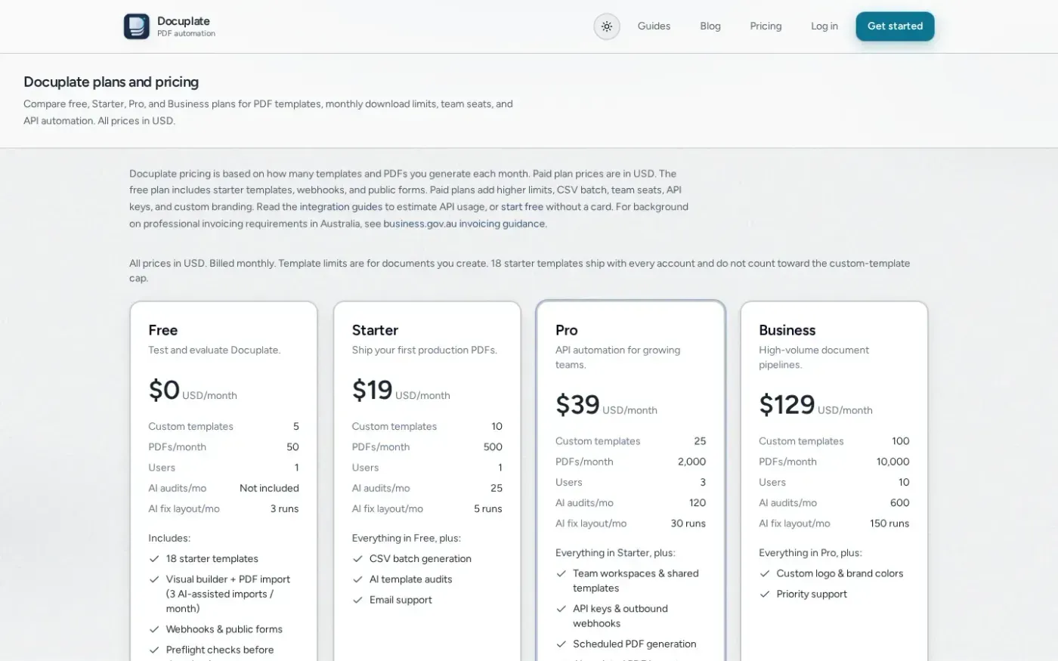
Task: Click '2,000' PDFs/month value in Pro
Action: [691, 462]
